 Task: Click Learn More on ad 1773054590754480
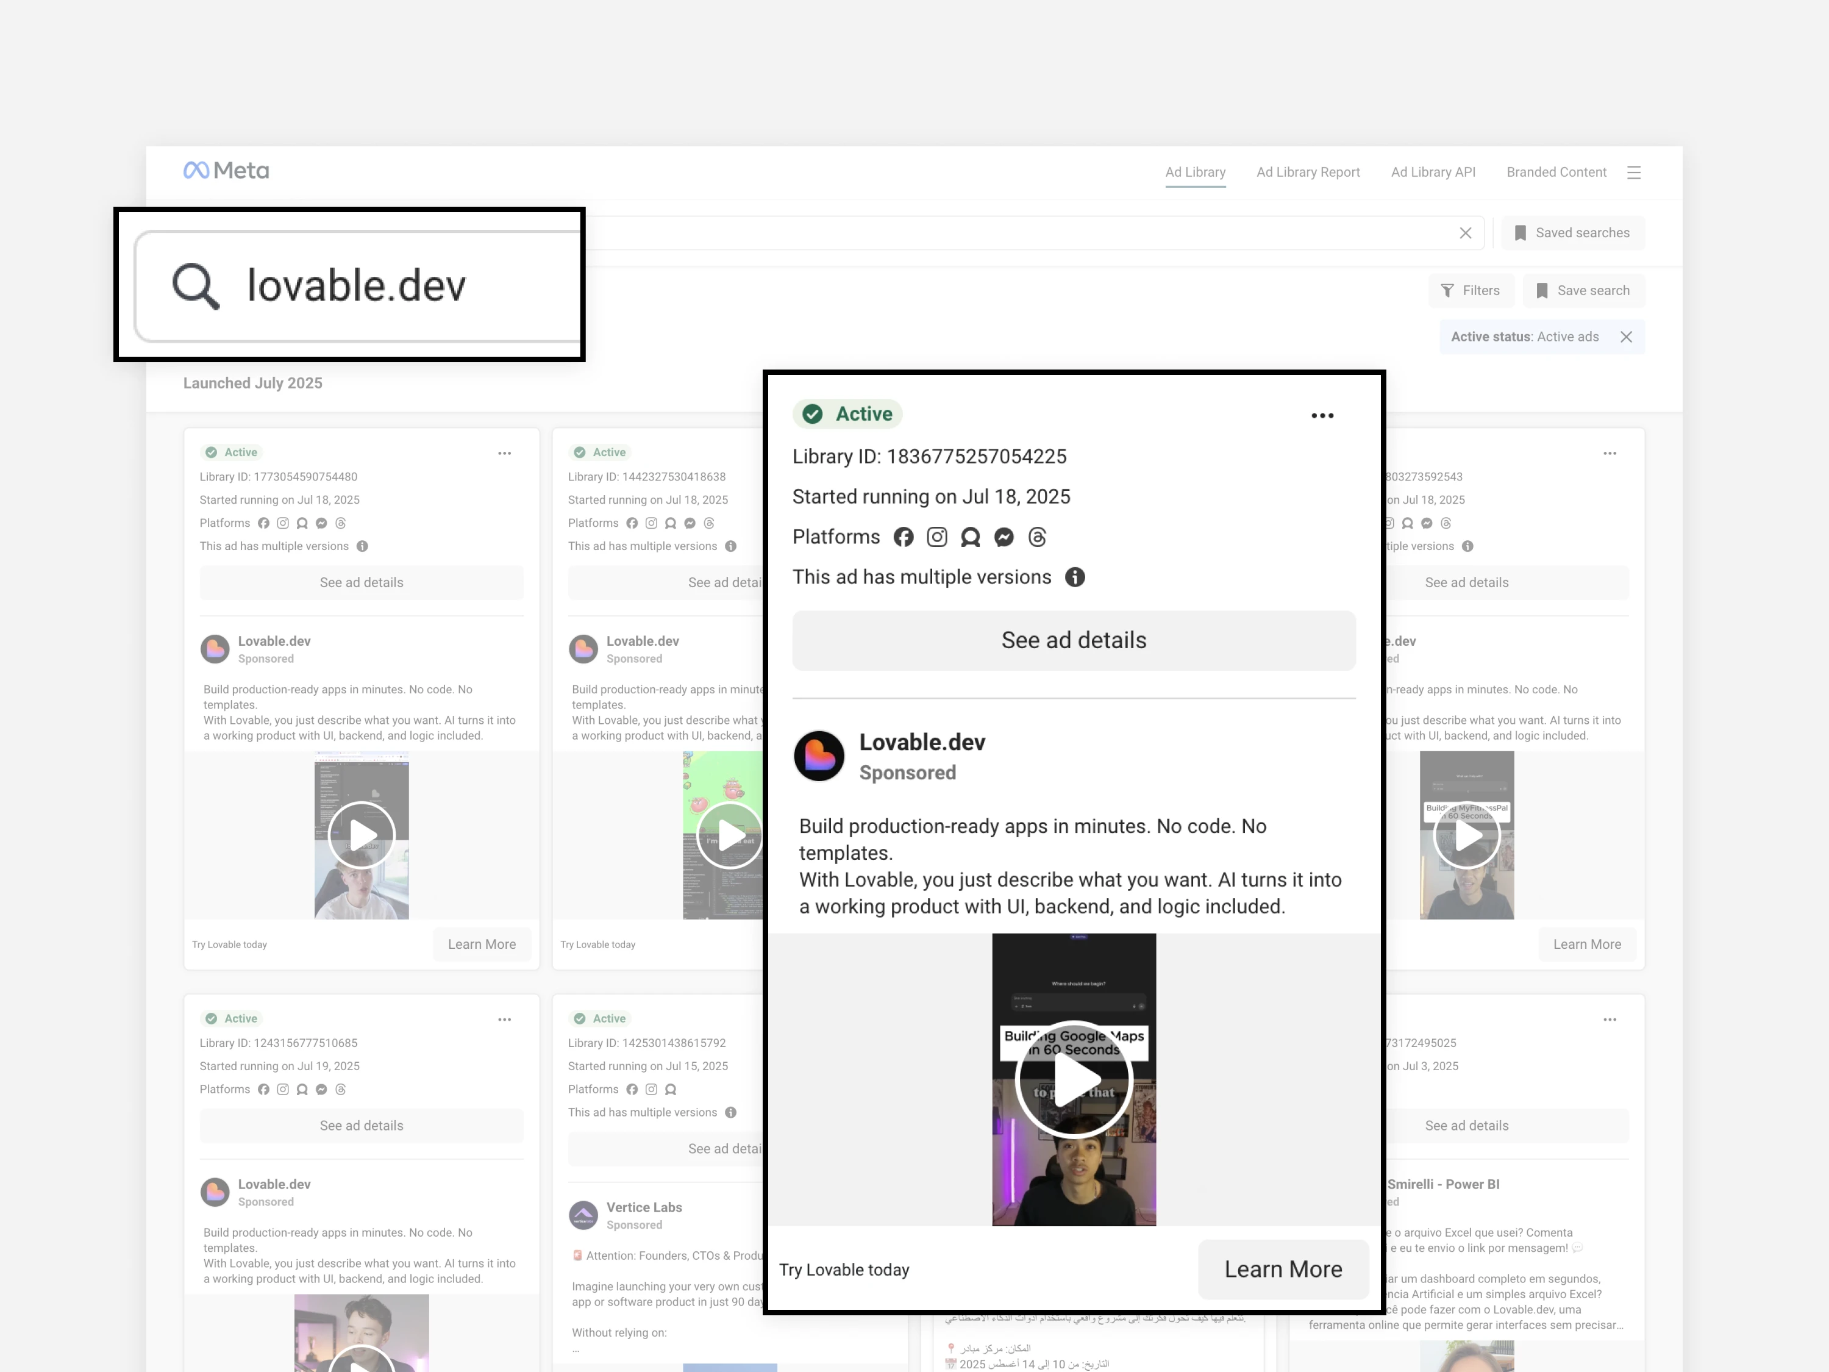[481, 945]
